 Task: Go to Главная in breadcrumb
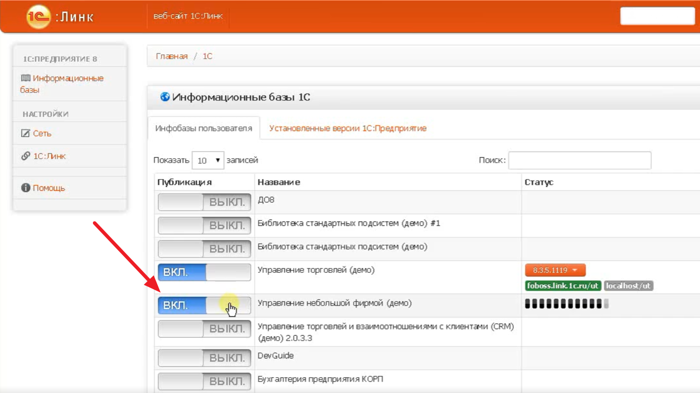click(x=171, y=56)
